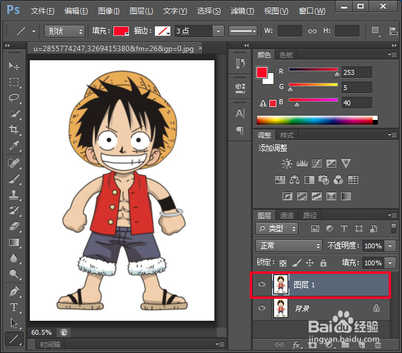The height and width of the screenshot is (353, 402).
Task: Switch to the 通道 tab
Action: 287,215
